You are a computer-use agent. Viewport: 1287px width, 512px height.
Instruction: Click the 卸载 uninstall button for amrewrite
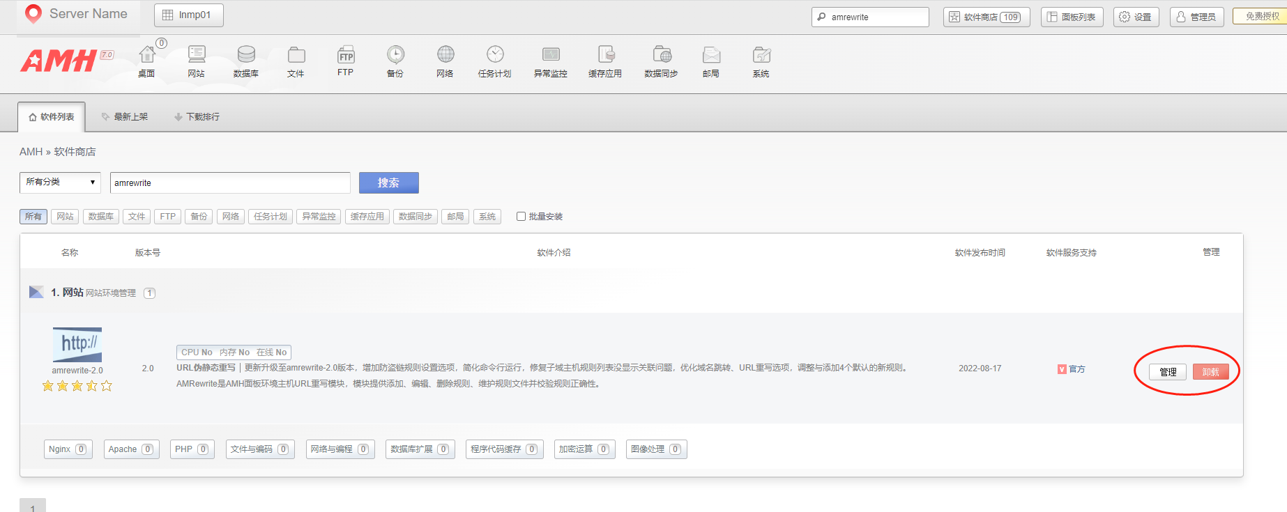1211,372
